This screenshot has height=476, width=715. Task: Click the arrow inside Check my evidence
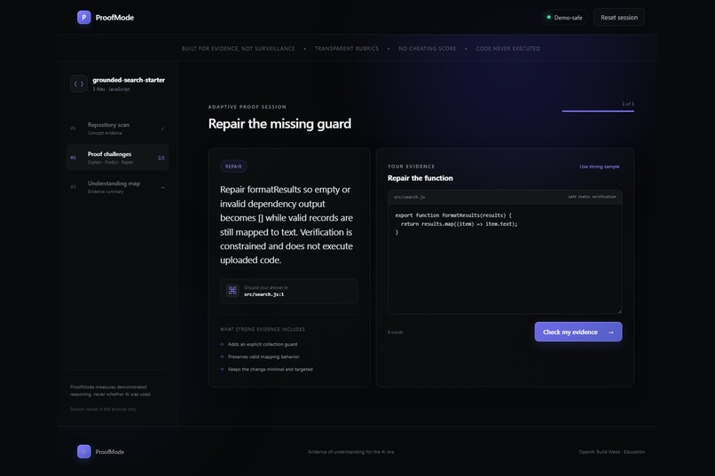click(x=611, y=332)
